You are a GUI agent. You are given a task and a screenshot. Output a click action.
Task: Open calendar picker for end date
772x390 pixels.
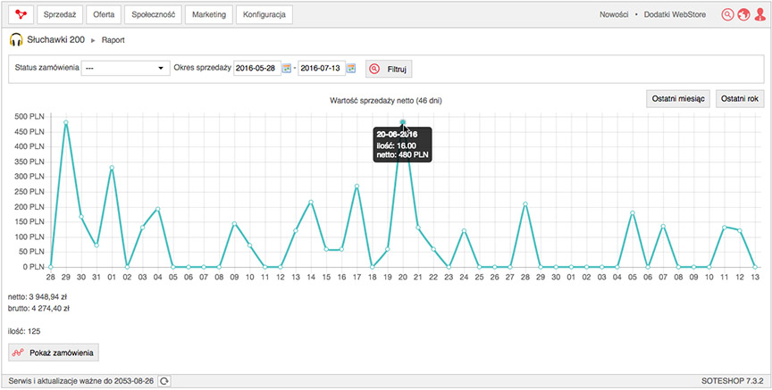350,69
